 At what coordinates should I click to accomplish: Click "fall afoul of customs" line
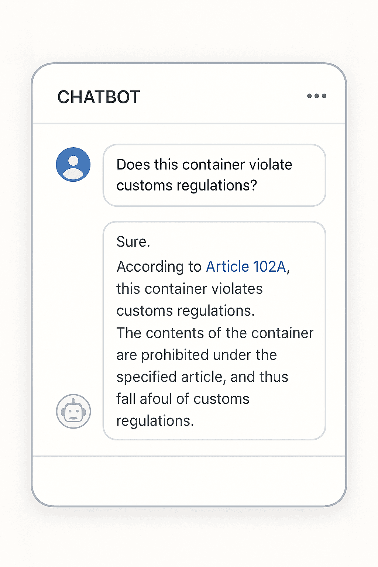click(183, 399)
